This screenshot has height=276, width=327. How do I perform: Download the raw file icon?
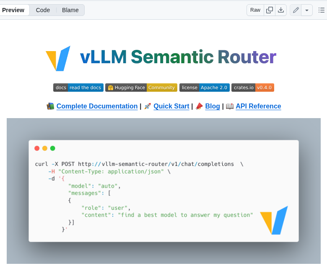click(x=281, y=10)
